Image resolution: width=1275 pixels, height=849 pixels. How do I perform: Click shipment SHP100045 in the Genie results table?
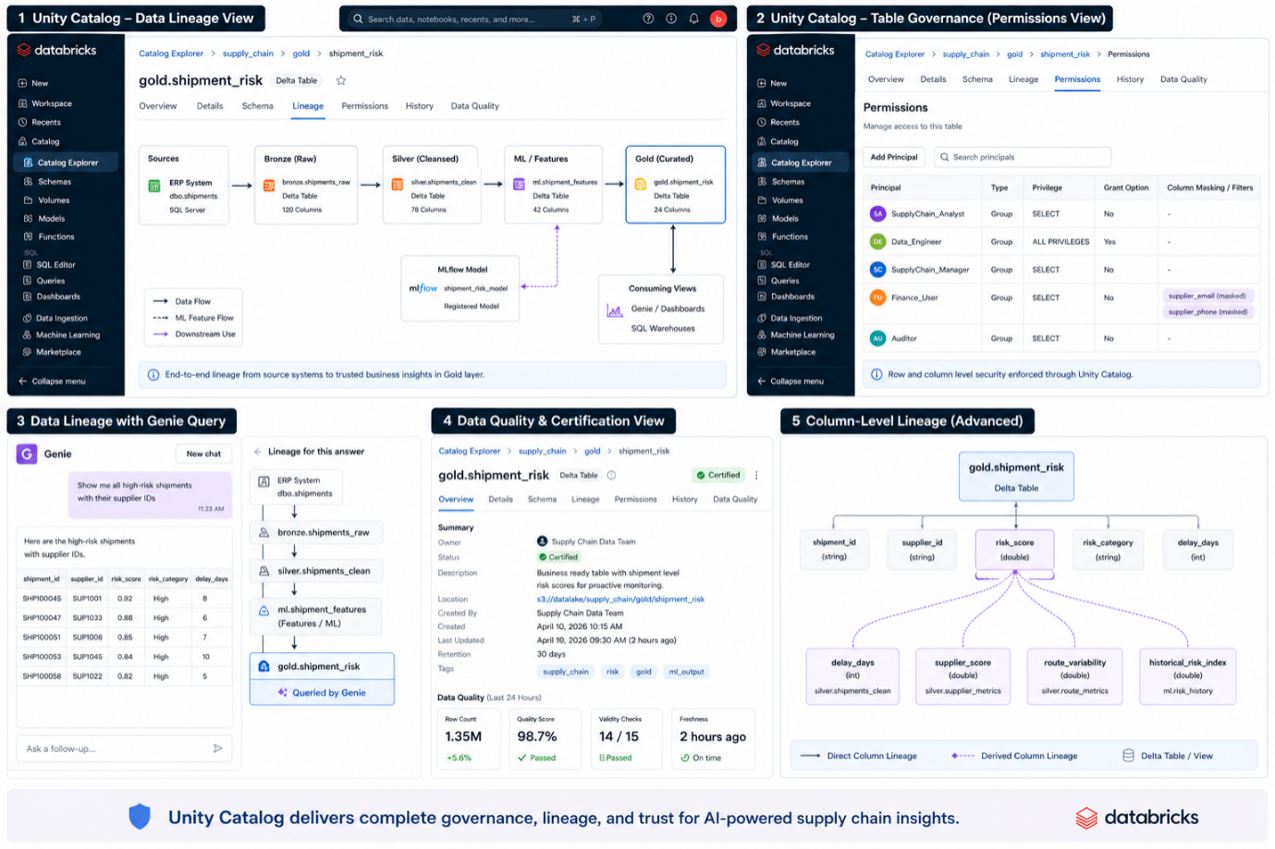click(42, 599)
